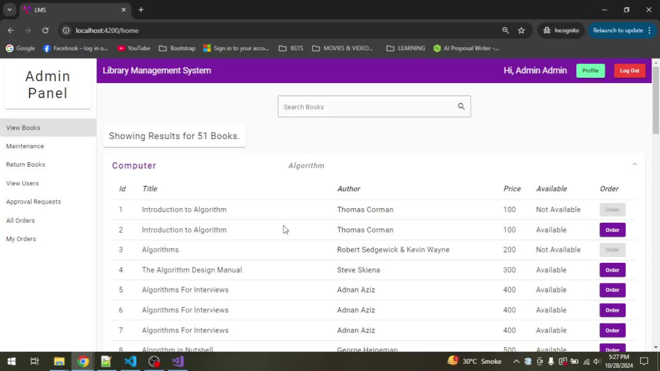Screen dimensions: 660x371
Task: Click the Incognito indicator
Action: coord(561,30)
